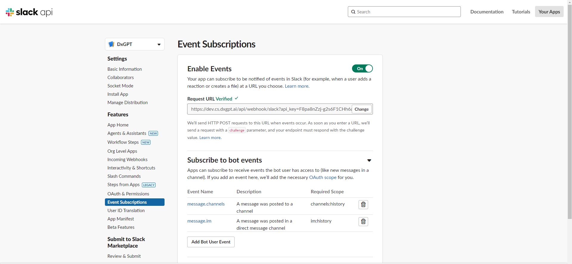Screen dimensions: 572x264
Task: Open OAuth & Permissions
Action: tap(128, 194)
